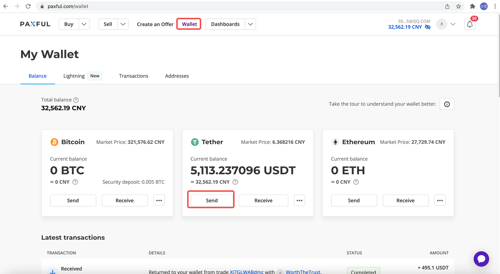
Task: Switch to the Transactions tab
Action: point(134,76)
